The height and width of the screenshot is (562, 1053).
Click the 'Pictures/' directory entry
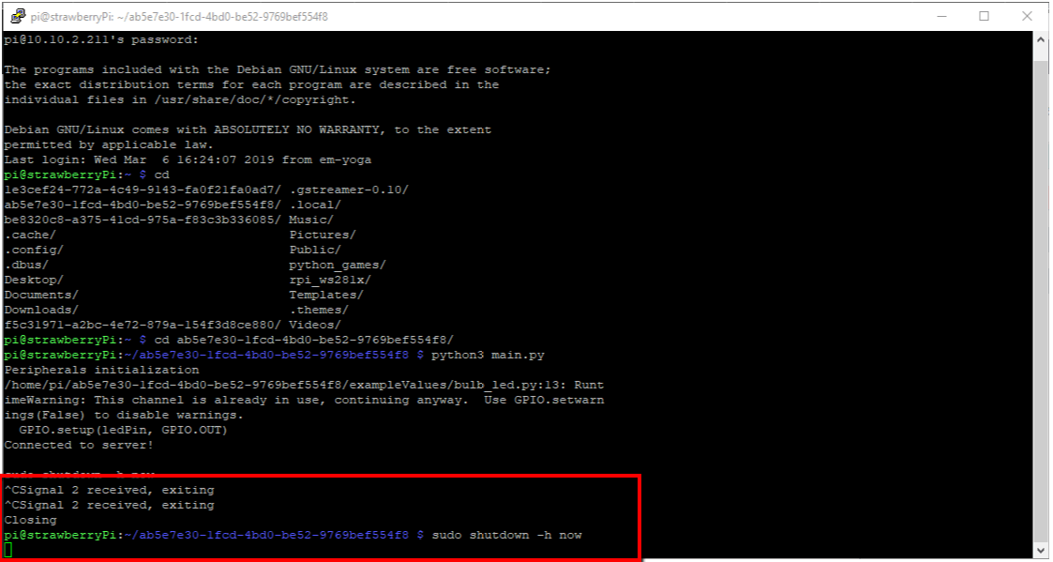point(323,235)
